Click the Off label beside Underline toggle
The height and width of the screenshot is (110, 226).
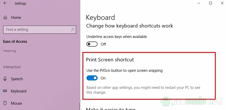point(103,44)
